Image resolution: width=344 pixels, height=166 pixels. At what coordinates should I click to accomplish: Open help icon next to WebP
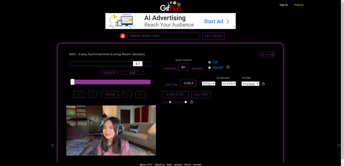[x=228, y=67]
